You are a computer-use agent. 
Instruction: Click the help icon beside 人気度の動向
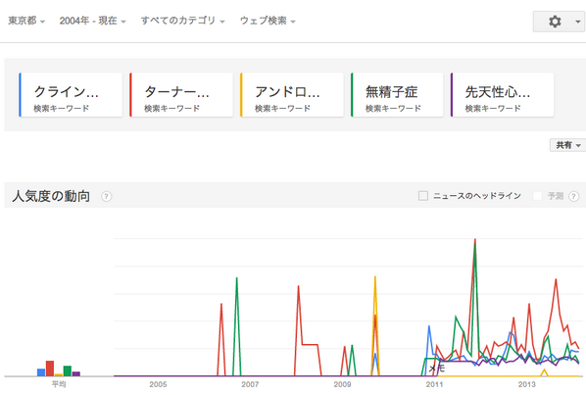point(107,196)
